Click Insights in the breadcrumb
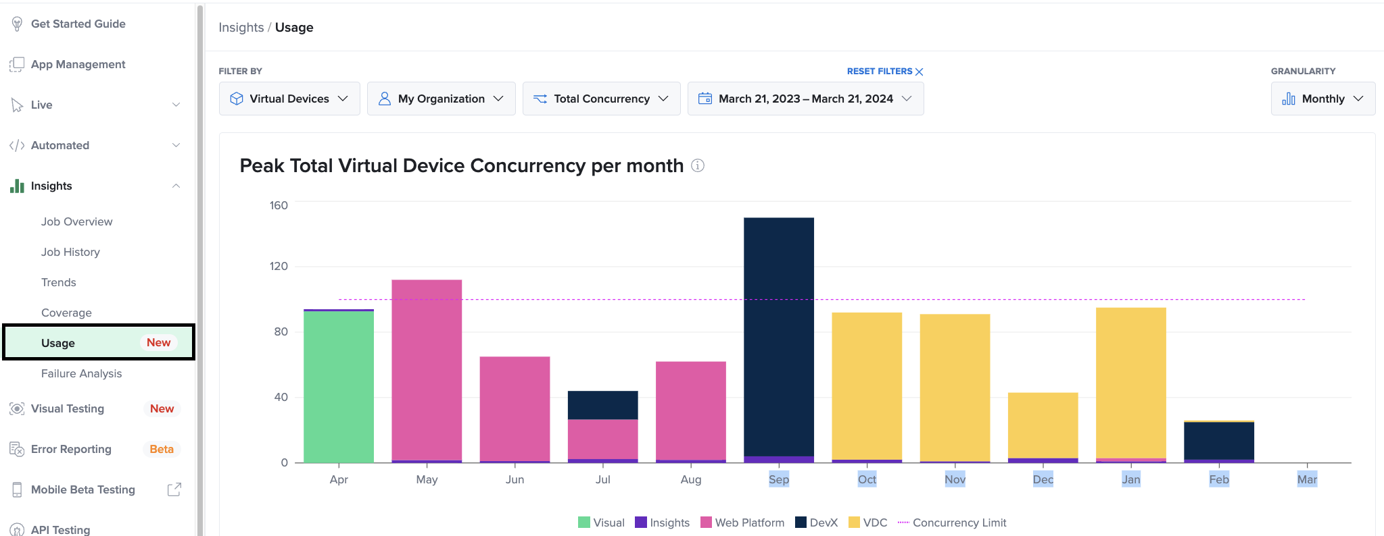The width and height of the screenshot is (1384, 536). pos(241,27)
